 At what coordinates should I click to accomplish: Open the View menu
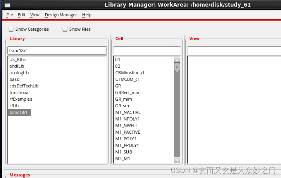click(35, 15)
